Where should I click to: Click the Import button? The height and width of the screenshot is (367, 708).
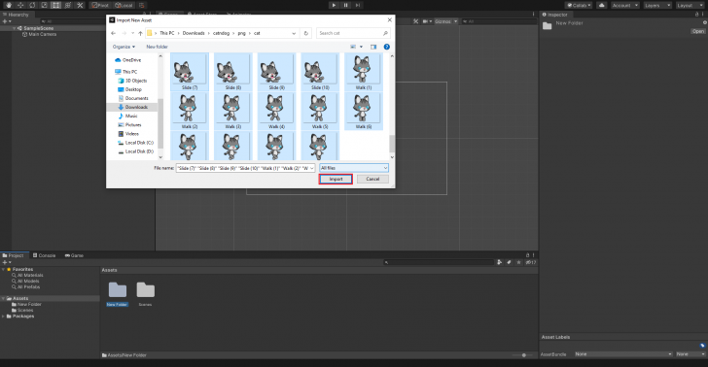(336, 179)
